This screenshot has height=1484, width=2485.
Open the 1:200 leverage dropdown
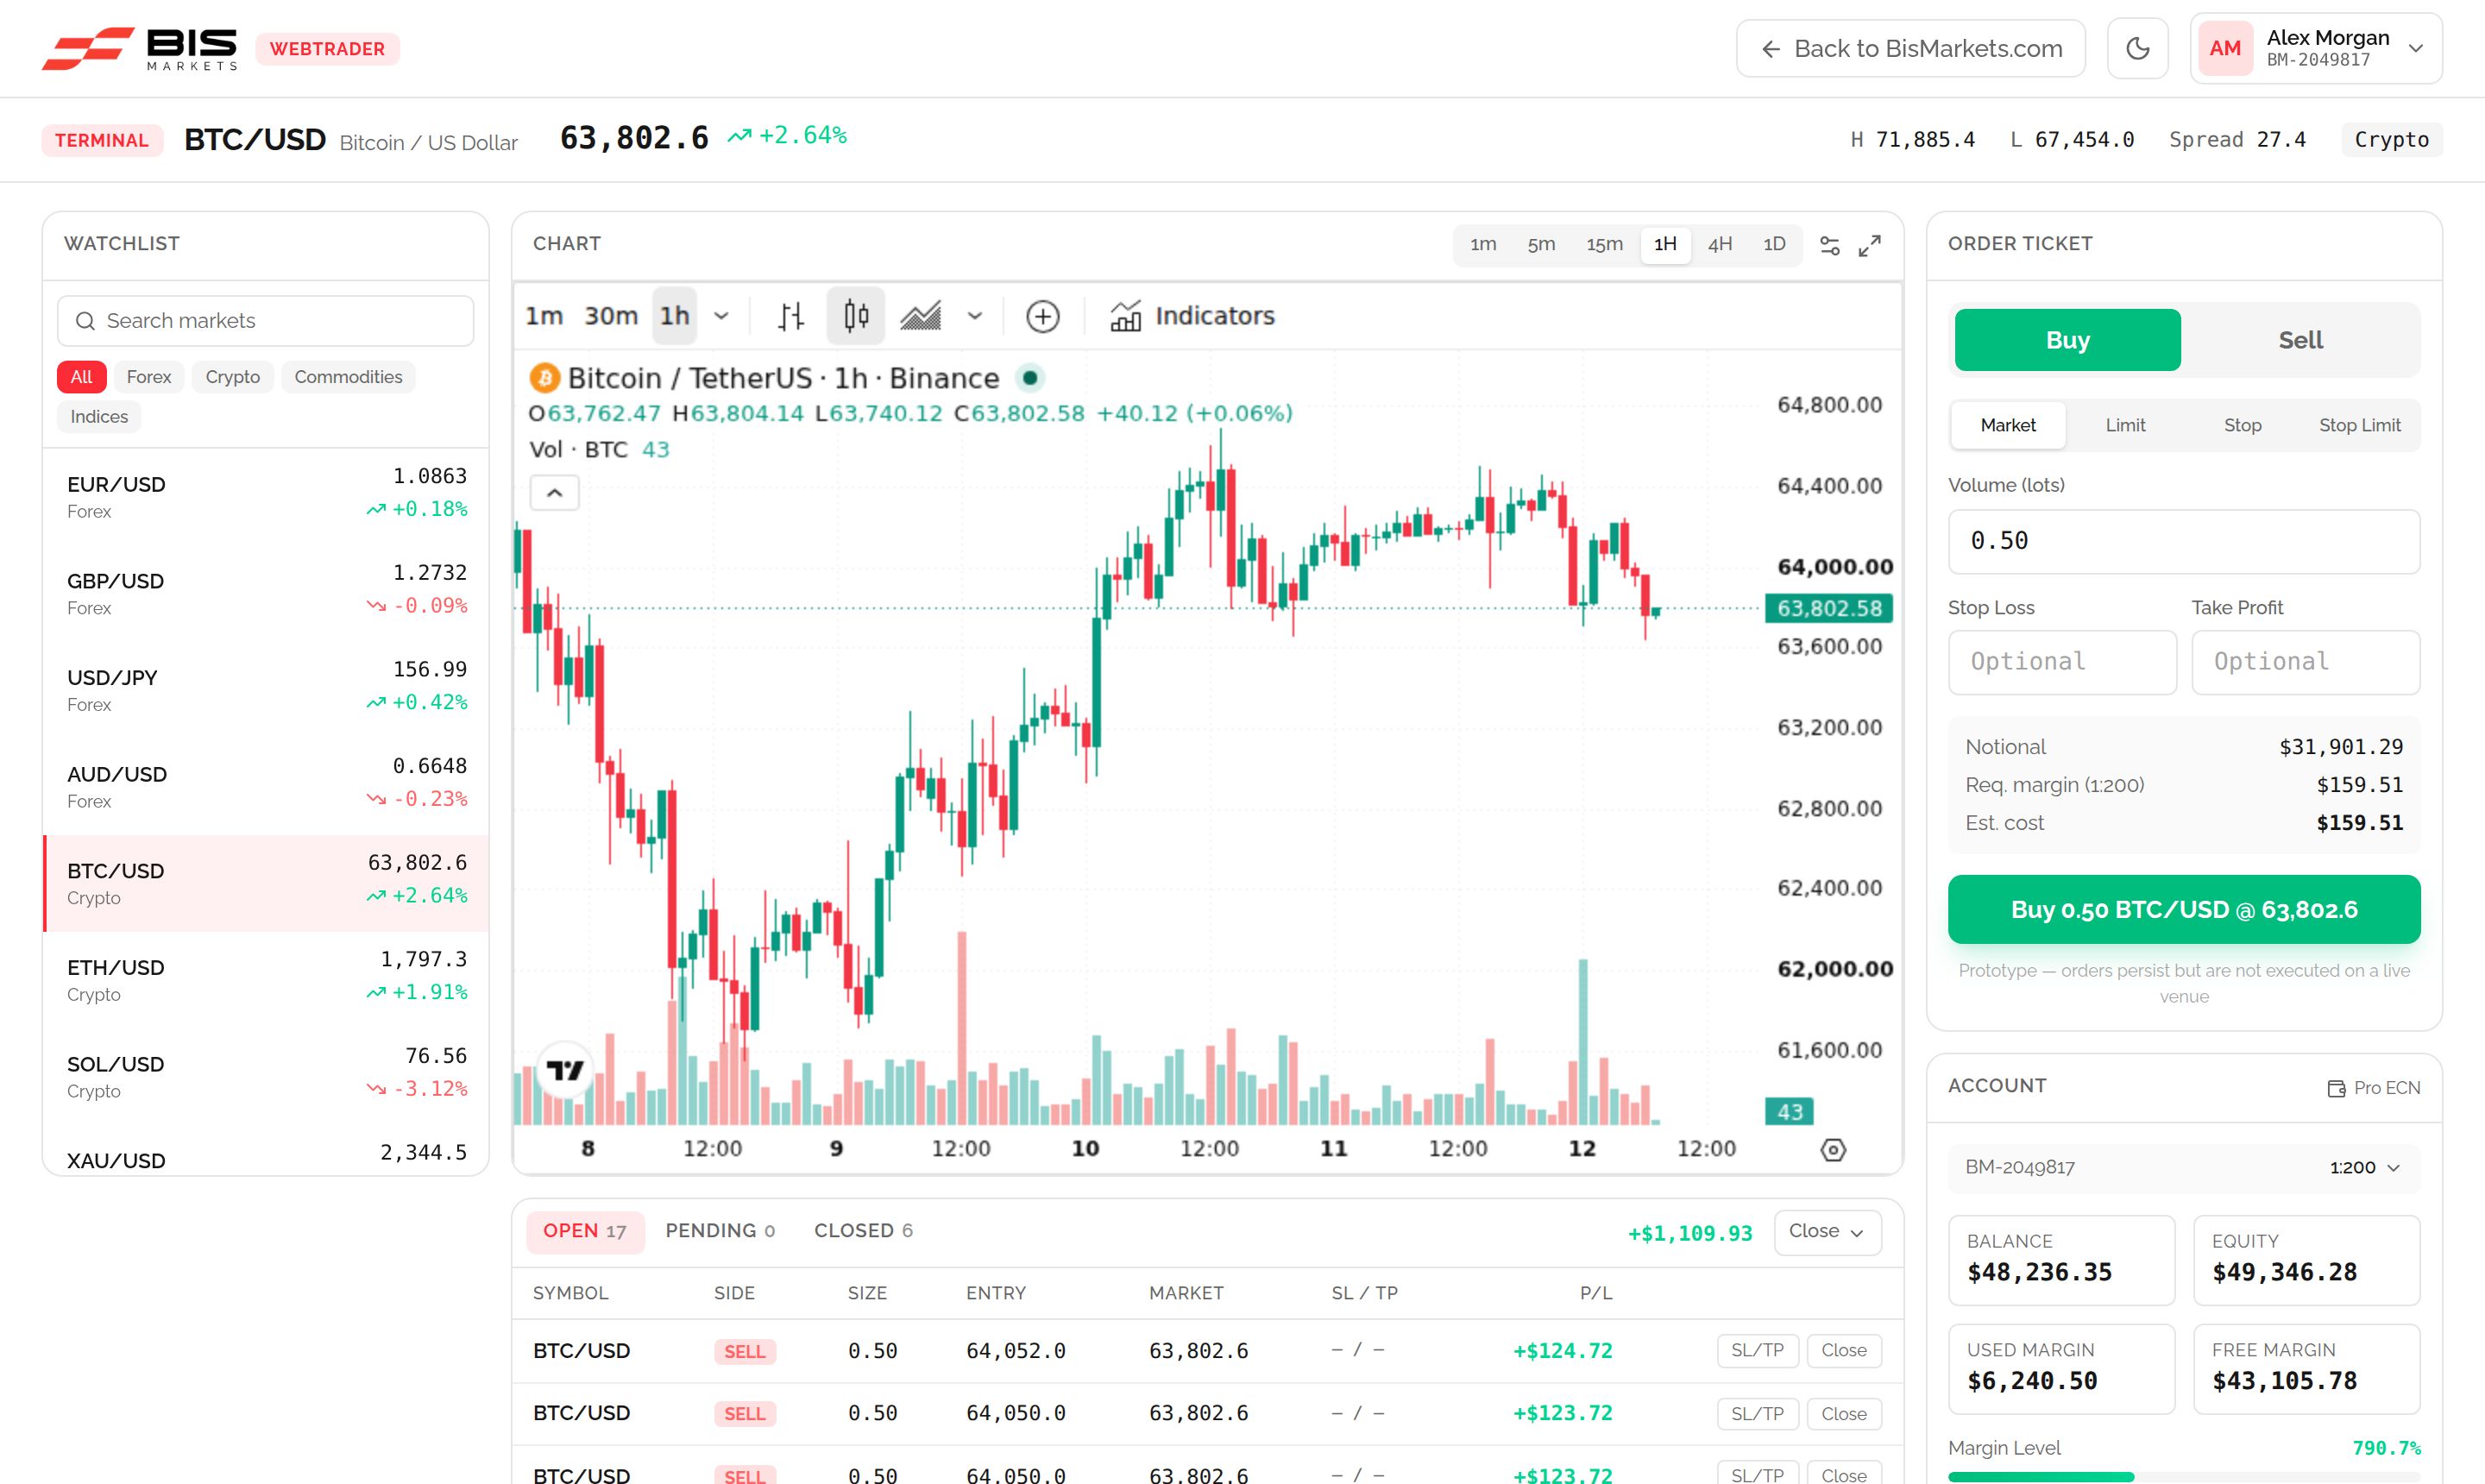[2364, 1168]
